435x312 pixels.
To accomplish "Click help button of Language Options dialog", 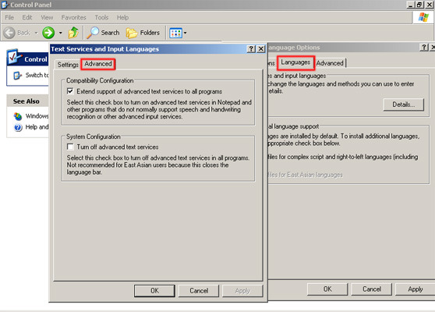I will click(424, 48).
